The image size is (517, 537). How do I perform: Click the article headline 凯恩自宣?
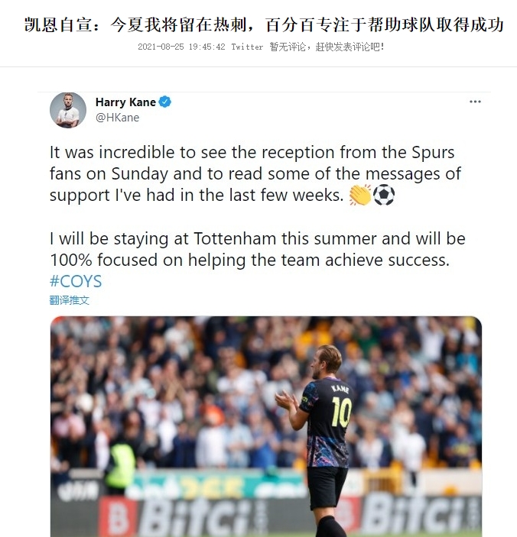[264, 25]
